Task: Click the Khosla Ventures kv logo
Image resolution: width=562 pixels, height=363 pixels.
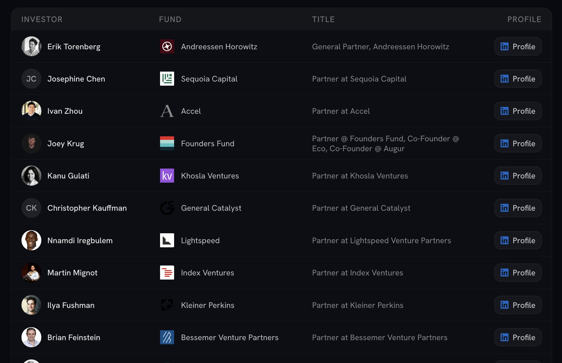Action: 167,176
